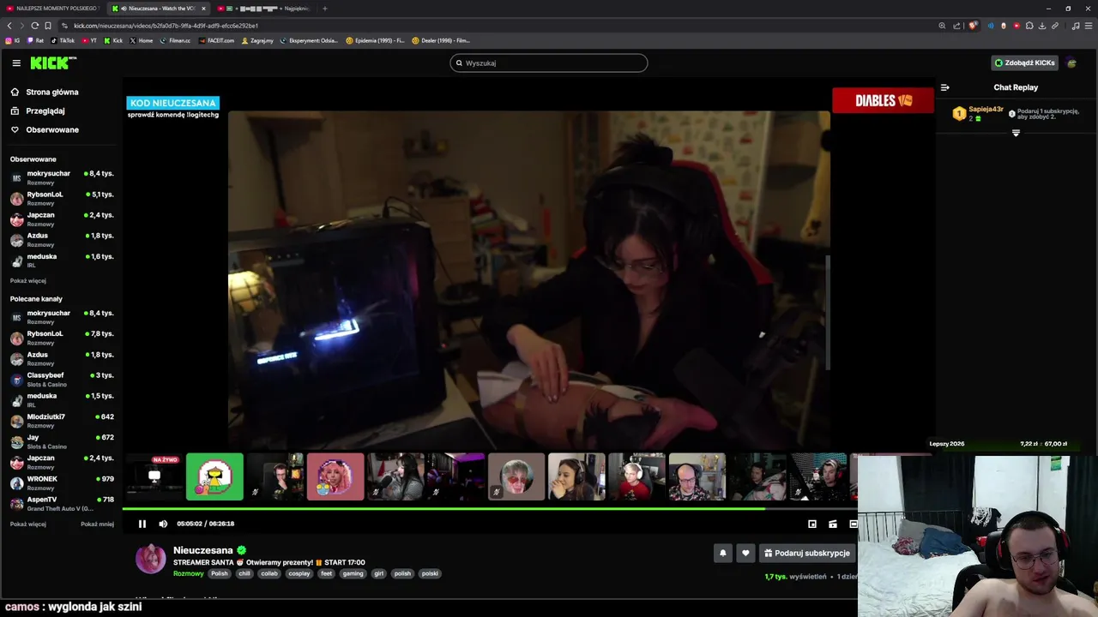Open the TikTok bookmark
The width and height of the screenshot is (1098, 617).
tap(63, 40)
